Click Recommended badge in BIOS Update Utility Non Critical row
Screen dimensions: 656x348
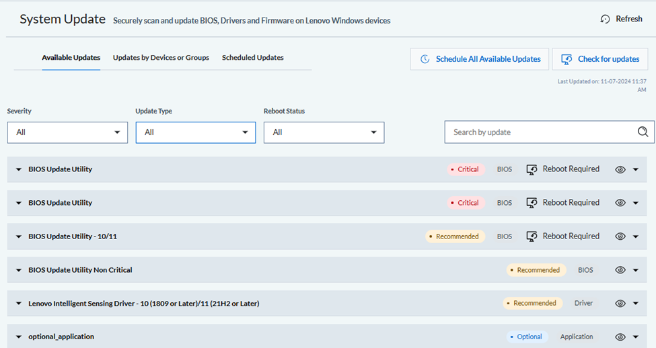click(x=536, y=270)
